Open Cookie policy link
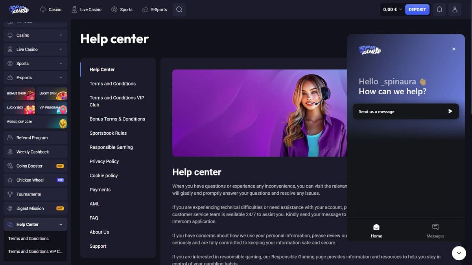The width and height of the screenshot is (472, 265). (104, 175)
